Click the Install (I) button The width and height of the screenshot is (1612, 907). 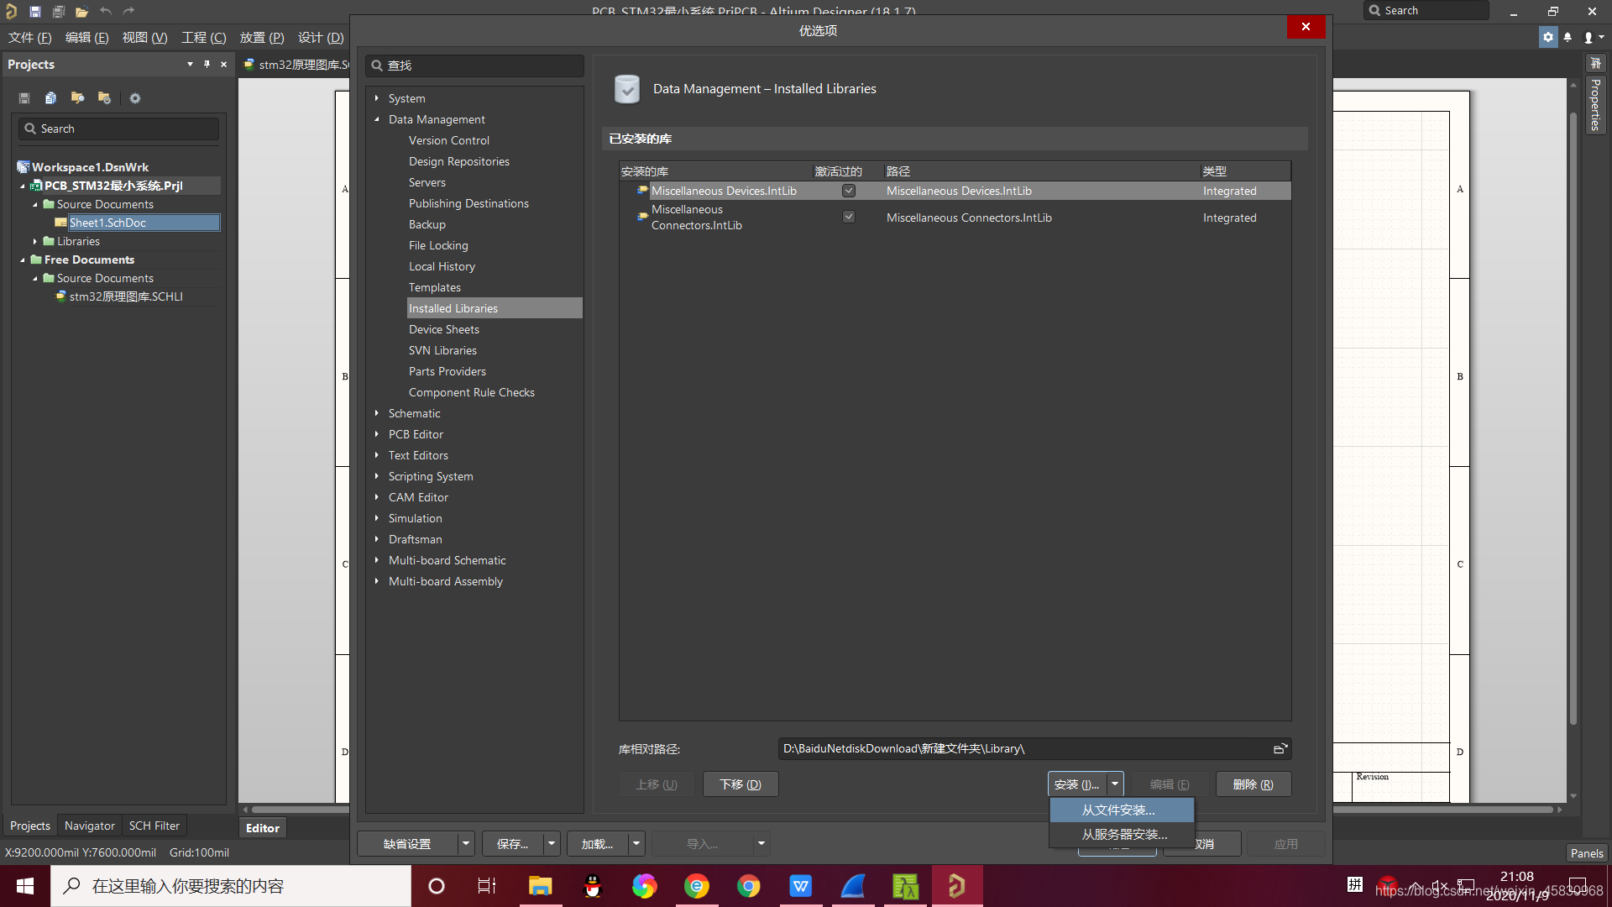1077,784
